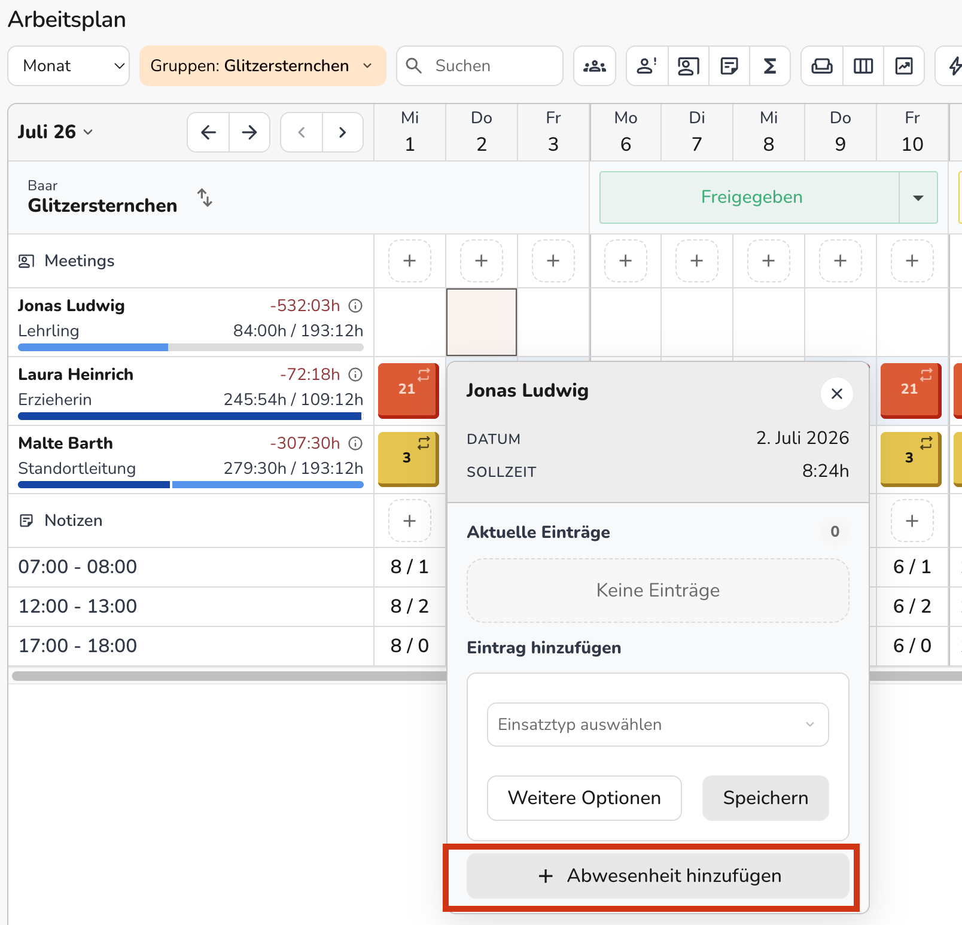Click the person ID card toolbar icon
Viewport: 962px width, 925px height.
689,66
